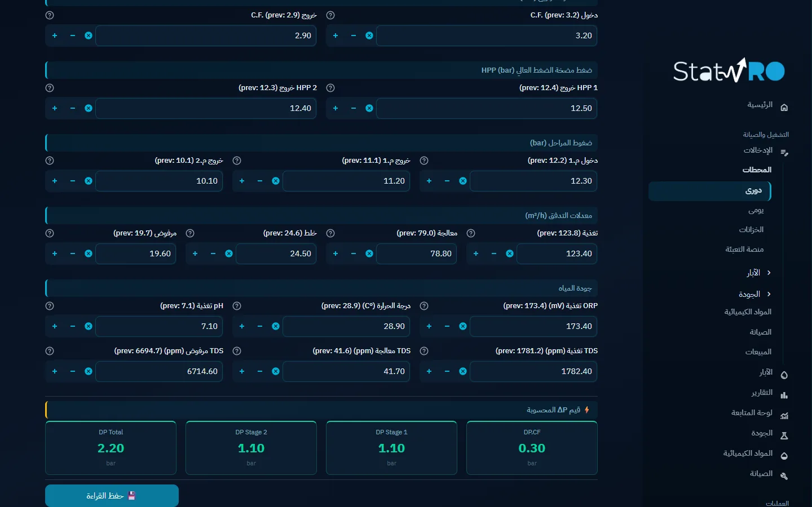Viewport: 812px width, 507px height.
Task: Increase HPP 2 خروج value with plus
Action: click(x=55, y=108)
